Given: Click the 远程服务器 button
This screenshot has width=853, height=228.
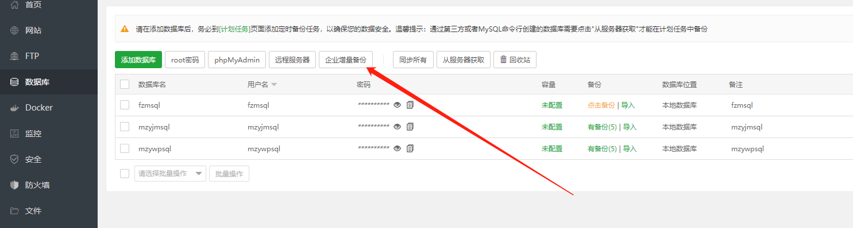Looking at the screenshot, I should pos(292,60).
